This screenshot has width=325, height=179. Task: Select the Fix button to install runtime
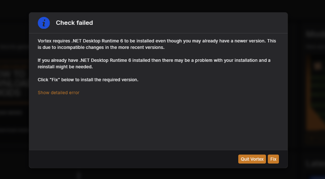pyautogui.click(x=273, y=159)
